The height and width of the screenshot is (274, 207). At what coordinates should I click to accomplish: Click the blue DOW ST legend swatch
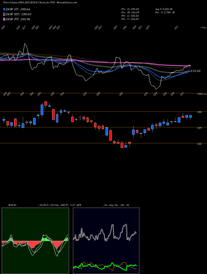point(4,9)
